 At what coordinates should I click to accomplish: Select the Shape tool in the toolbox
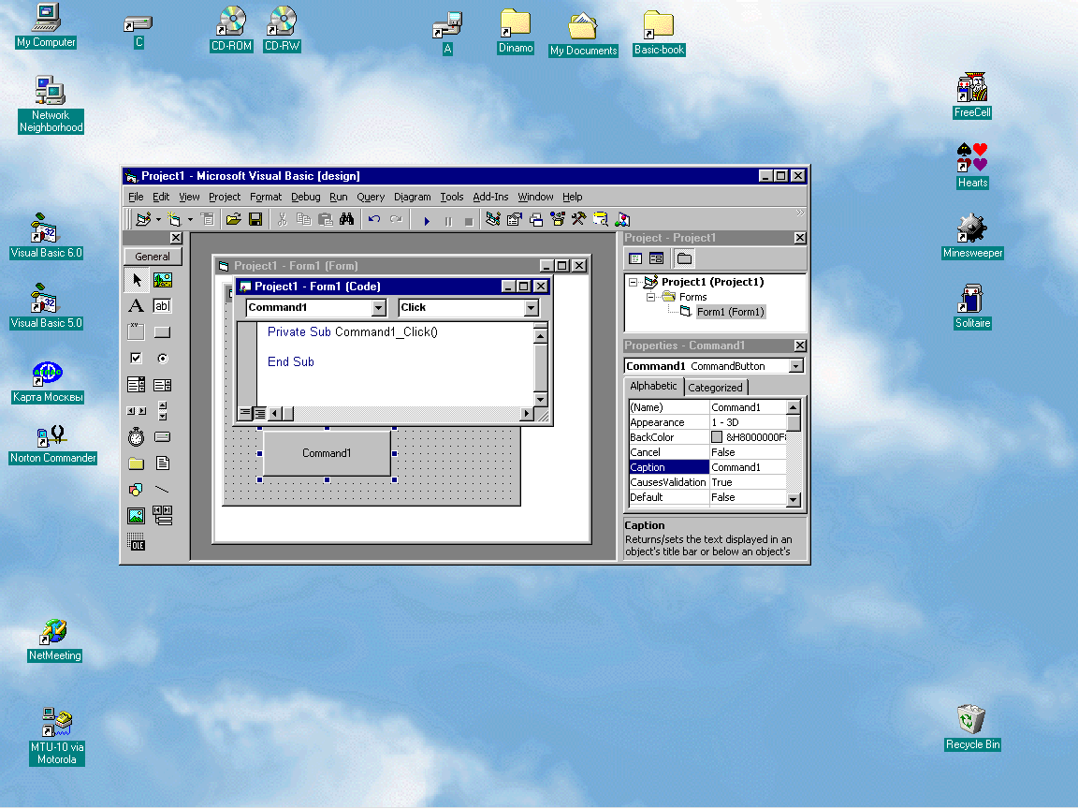pyautogui.click(x=136, y=489)
